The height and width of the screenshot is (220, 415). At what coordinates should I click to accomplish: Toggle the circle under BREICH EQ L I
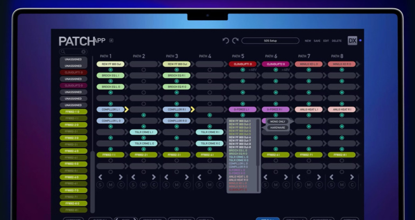(x=110, y=81)
